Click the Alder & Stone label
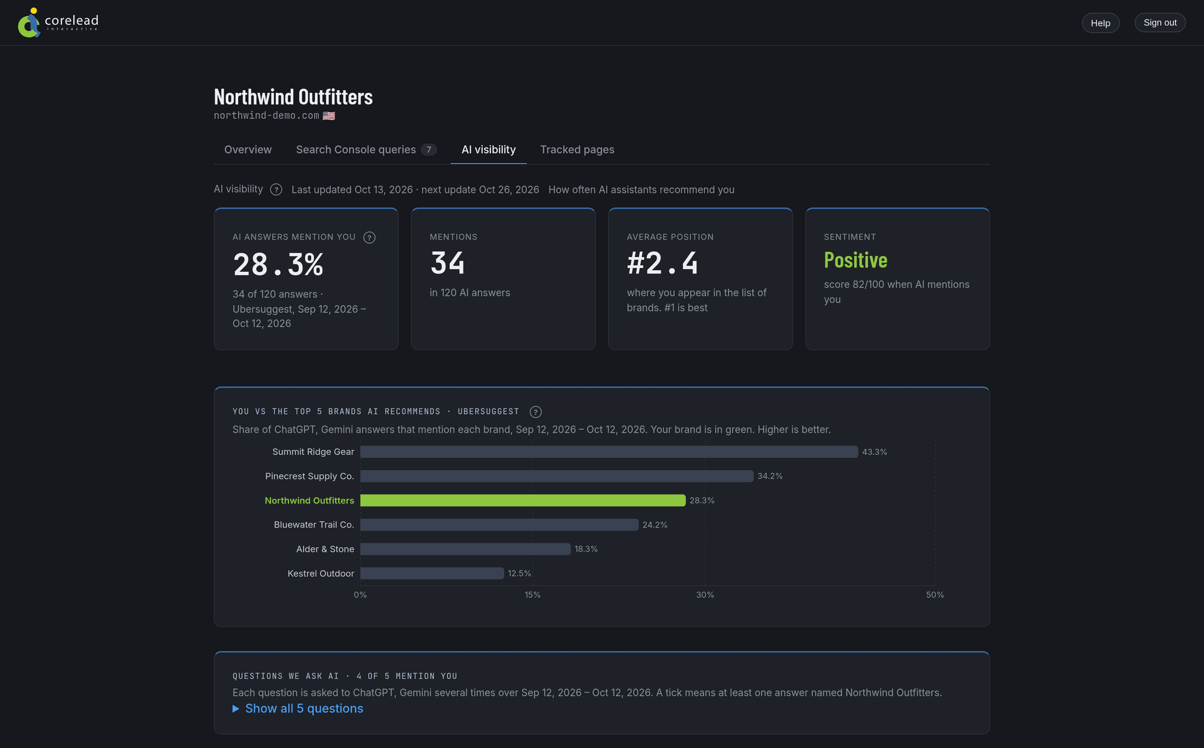The width and height of the screenshot is (1204, 748). click(x=325, y=549)
